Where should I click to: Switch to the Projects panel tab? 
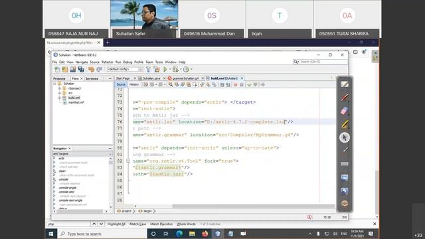coord(59,78)
